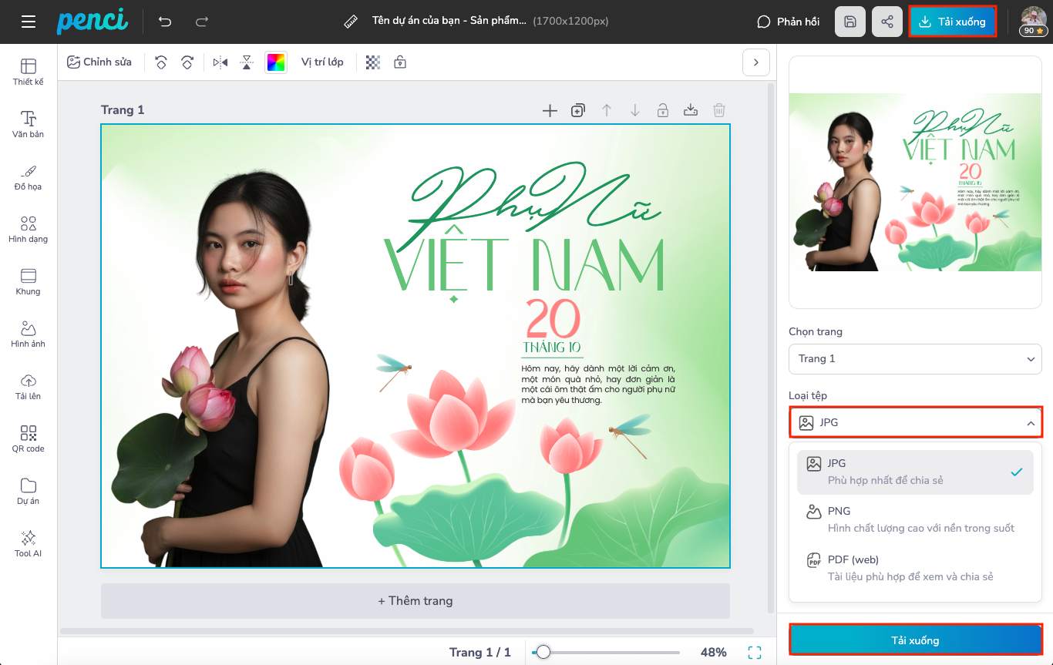Toggle the layer lock icon in toolbar
The height and width of the screenshot is (665, 1053).
(x=399, y=62)
